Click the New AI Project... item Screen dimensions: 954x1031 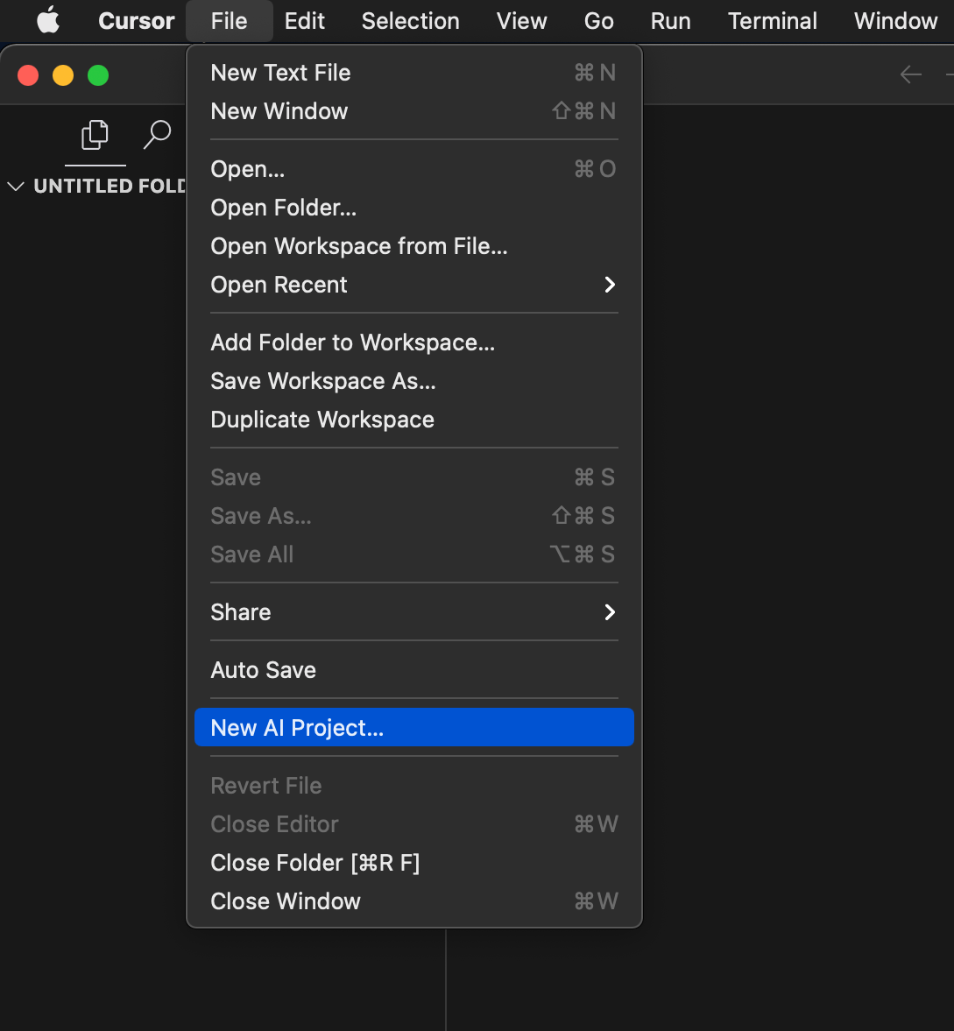[414, 727]
